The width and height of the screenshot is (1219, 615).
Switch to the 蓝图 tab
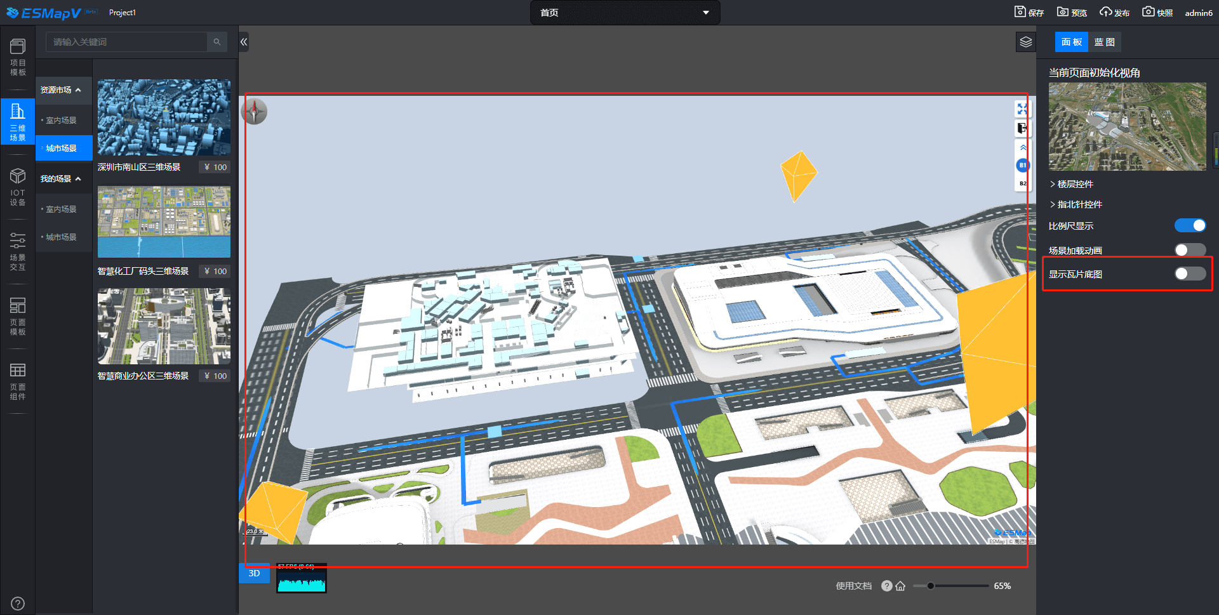tap(1104, 42)
